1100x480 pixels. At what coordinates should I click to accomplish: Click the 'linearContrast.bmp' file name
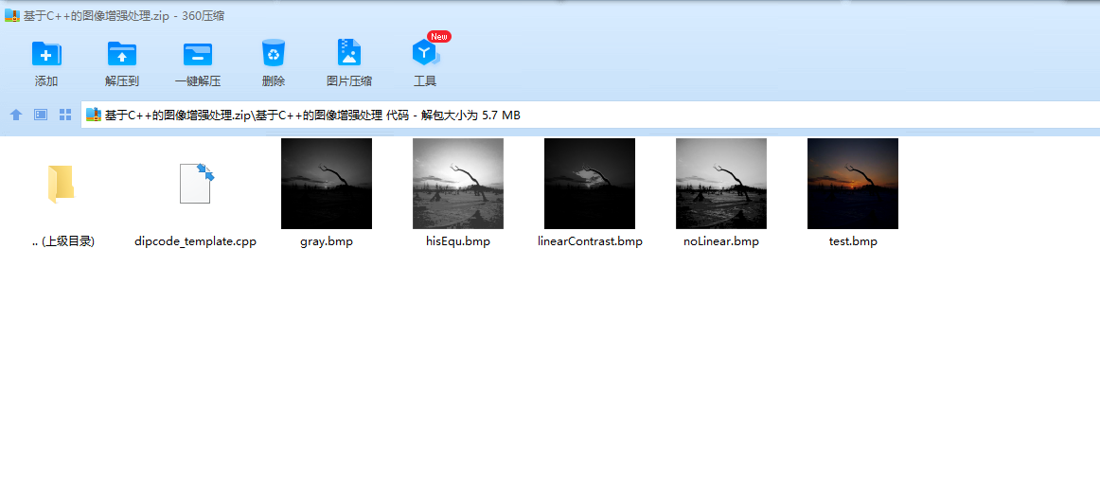coord(589,241)
